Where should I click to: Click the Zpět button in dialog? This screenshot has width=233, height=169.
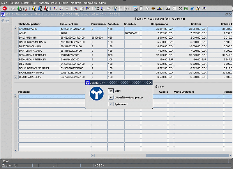coord(111,91)
